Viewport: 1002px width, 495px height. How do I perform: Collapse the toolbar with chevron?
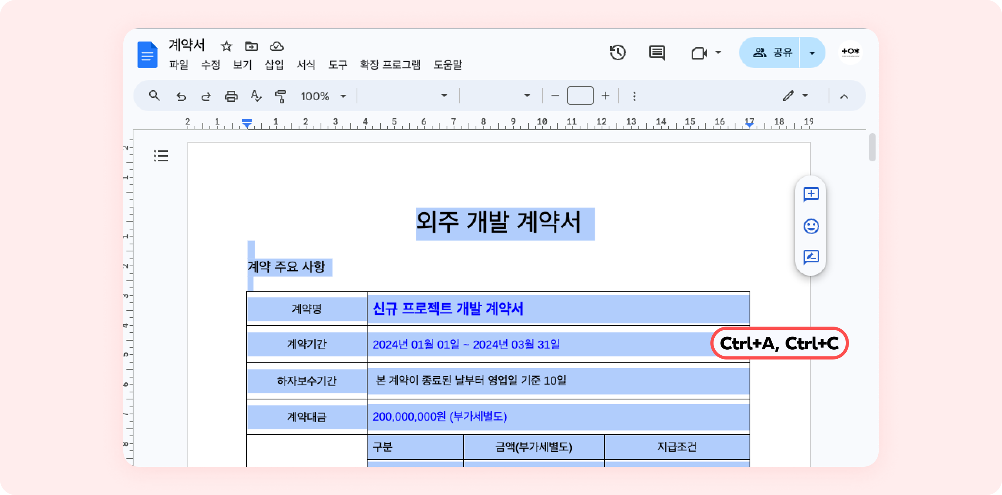(x=844, y=96)
